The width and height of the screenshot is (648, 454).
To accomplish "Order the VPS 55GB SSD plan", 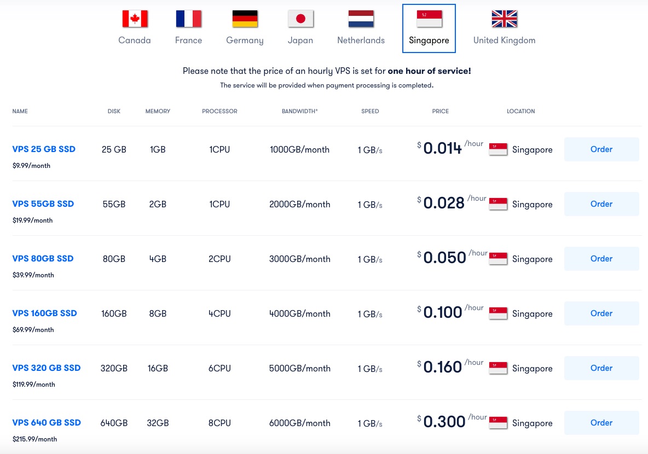I will (601, 204).
